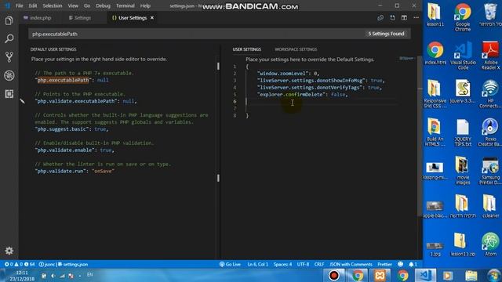Open the media player icon in the taskbar
This screenshot has height=282, width=502.
click(x=448, y=275)
